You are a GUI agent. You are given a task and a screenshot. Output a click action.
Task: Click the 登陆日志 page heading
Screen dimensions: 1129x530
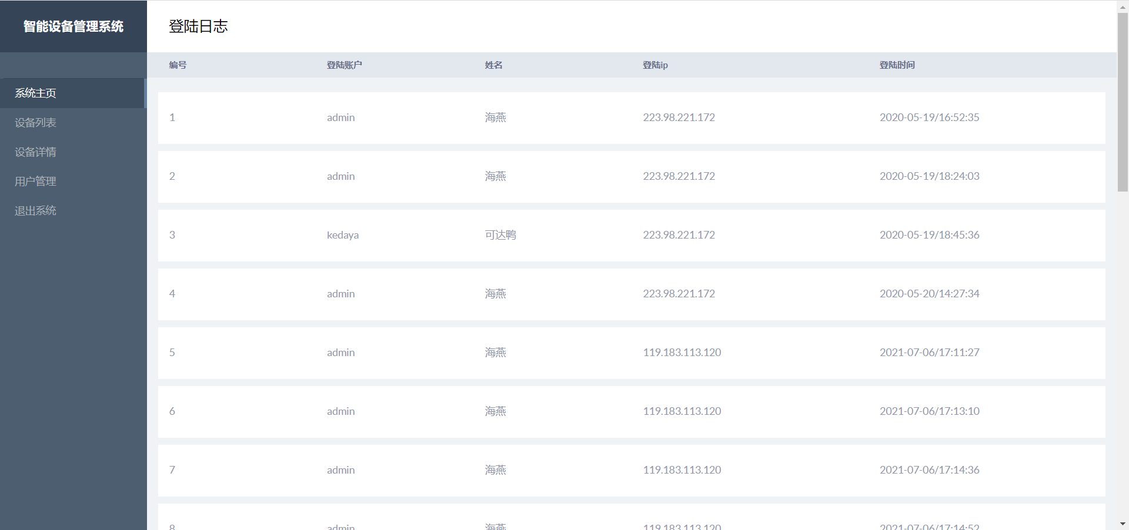click(x=198, y=26)
